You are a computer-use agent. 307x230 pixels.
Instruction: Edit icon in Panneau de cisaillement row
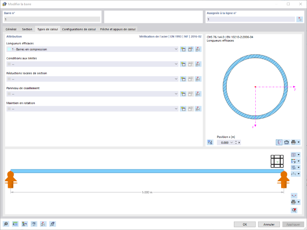point(191,94)
